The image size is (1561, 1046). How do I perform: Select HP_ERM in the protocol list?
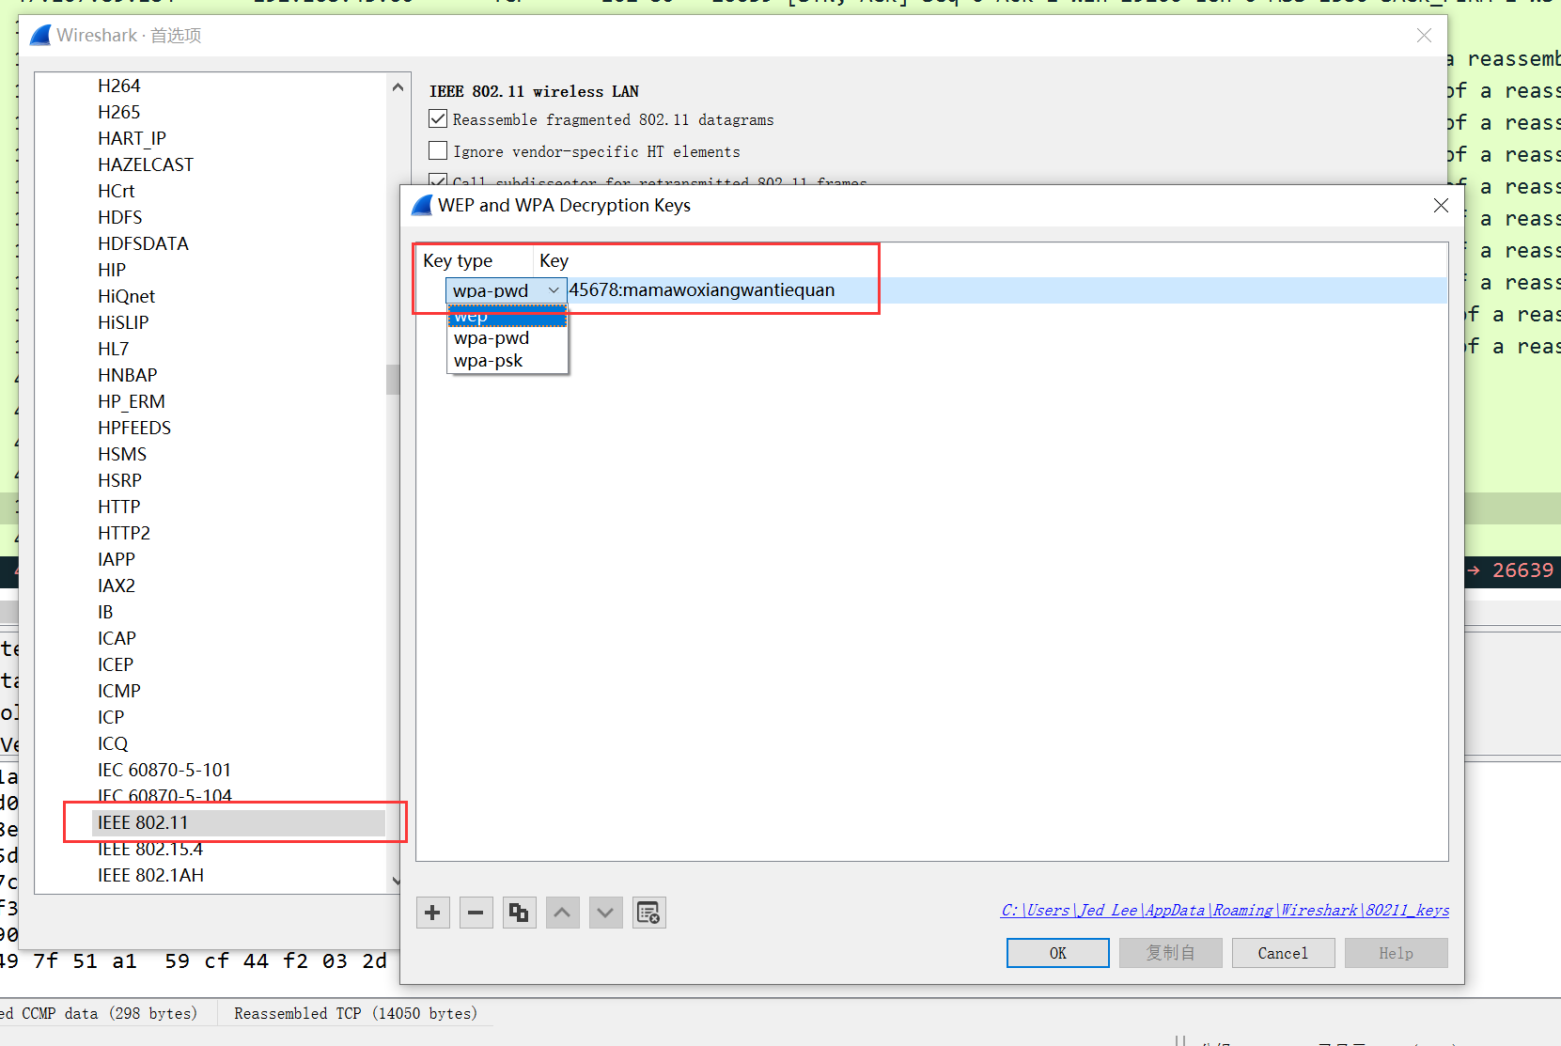pos(132,401)
